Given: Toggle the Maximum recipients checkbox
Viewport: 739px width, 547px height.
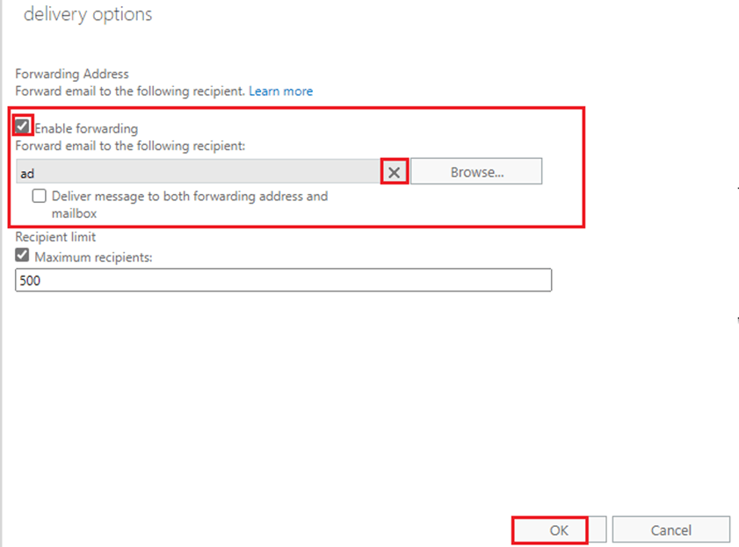Looking at the screenshot, I should click(22, 256).
